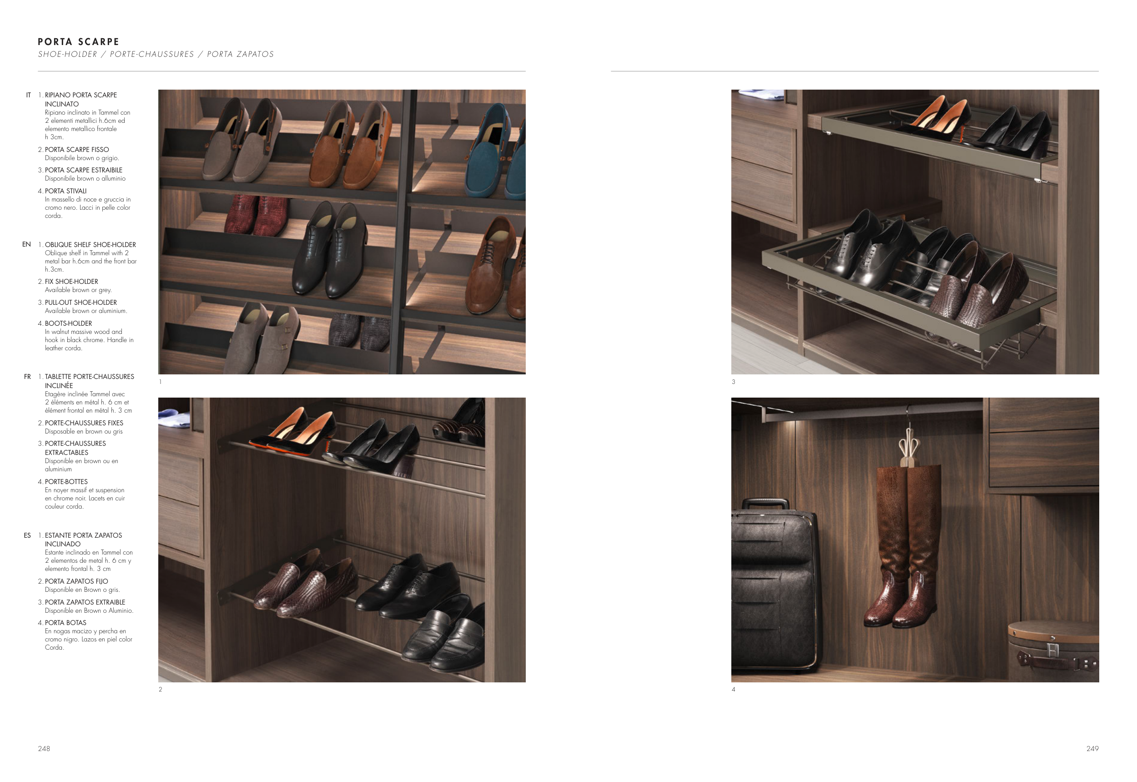Click the ESTANTE PORTA ZAPATOS INCLINADO heading
Image resolution: width=1137 pixels, height=782 pixels.
point(83,540)
